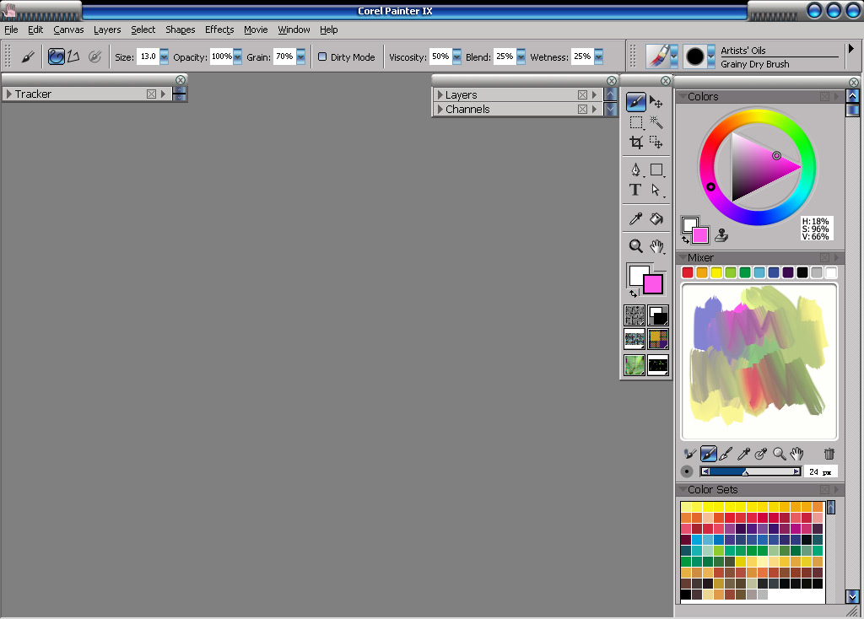
Task: Click the Mixer trash clear icon
Action: coord(829,454)
